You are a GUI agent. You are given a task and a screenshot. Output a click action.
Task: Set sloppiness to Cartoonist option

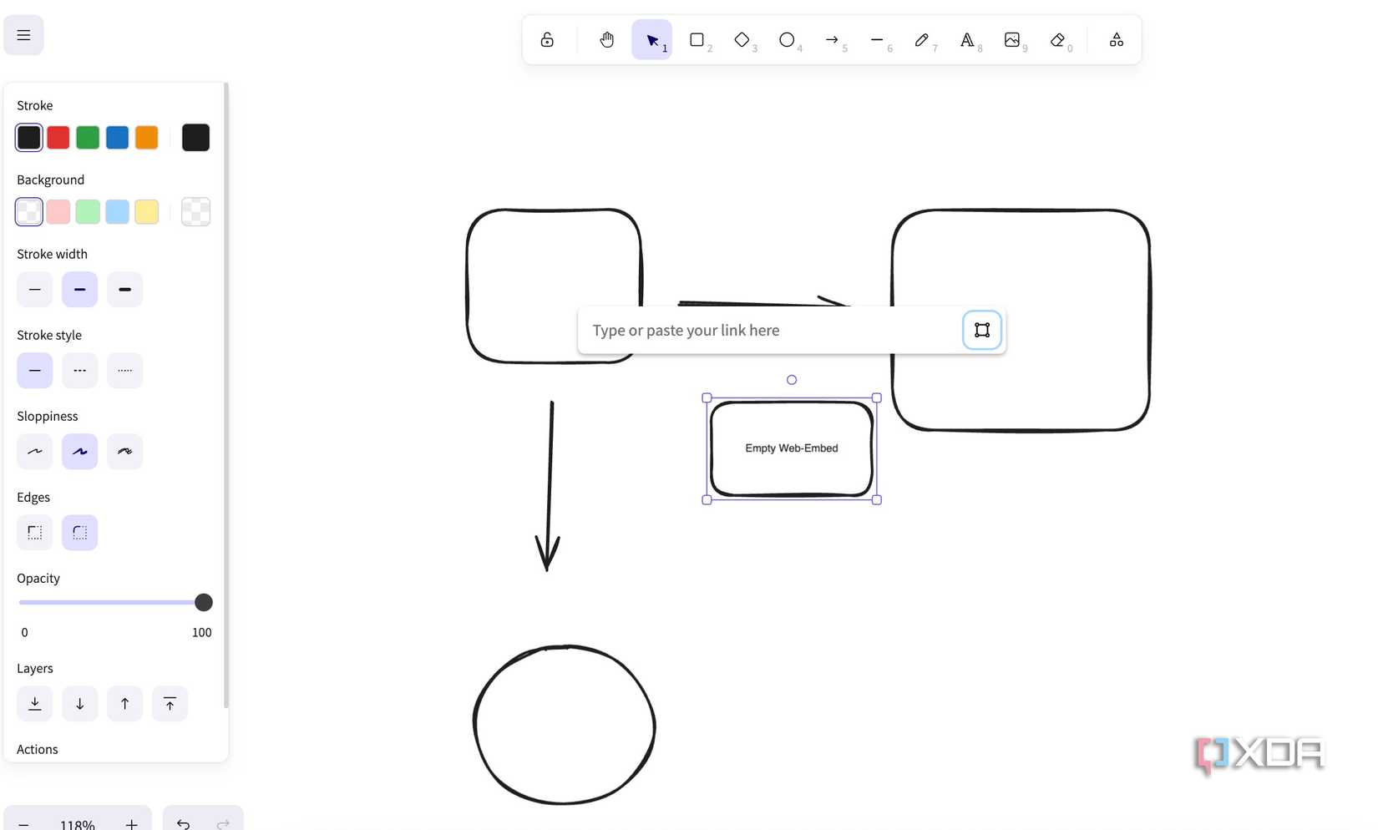[124, 452]
